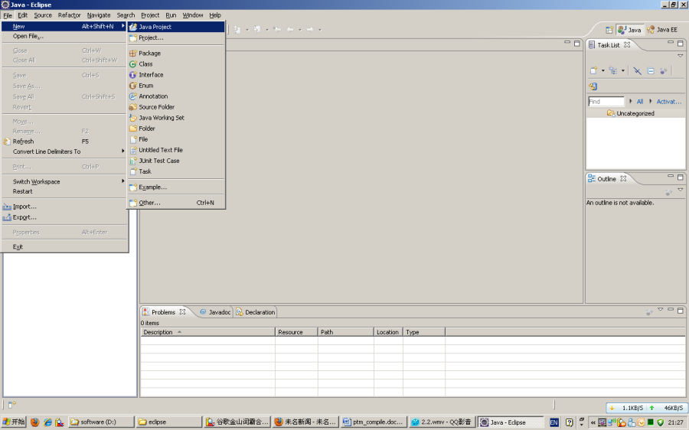The image size is (689, 430).
Task: Expand Switch Workspace submenu
Action: point(64,181)
